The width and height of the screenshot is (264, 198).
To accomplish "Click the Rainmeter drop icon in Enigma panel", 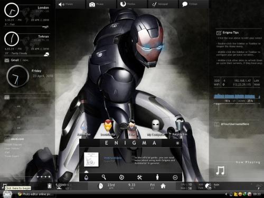I will point(86,177).
